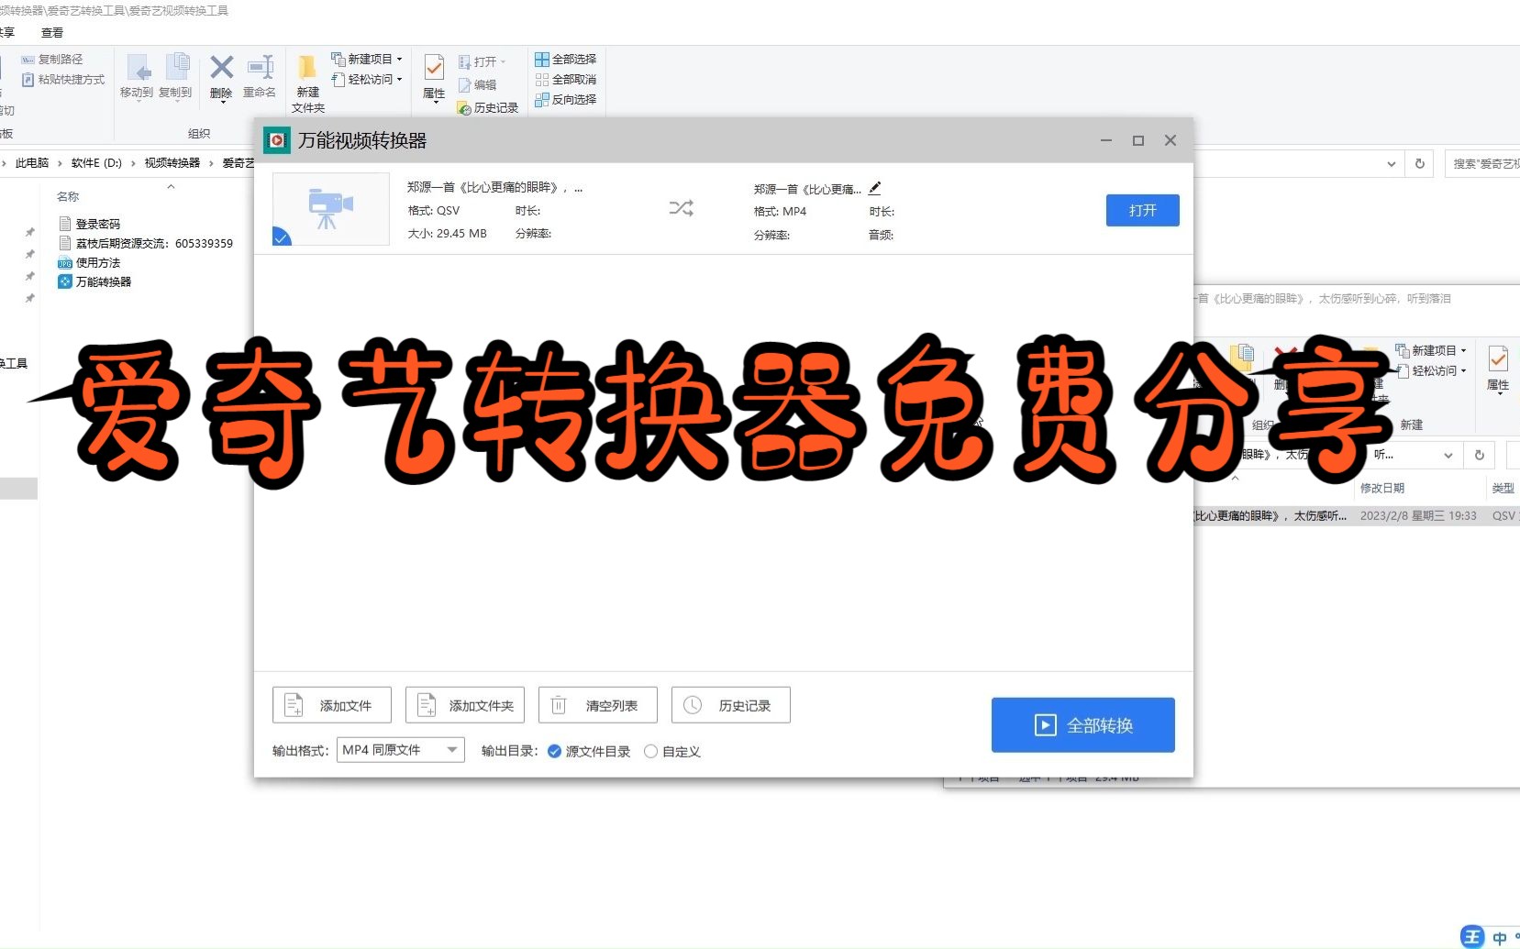Viewport: 1520px width, 949px height.
Task: Click 历史记录 (History) in Explorer ribbon
Action: (x=488, y=107)
